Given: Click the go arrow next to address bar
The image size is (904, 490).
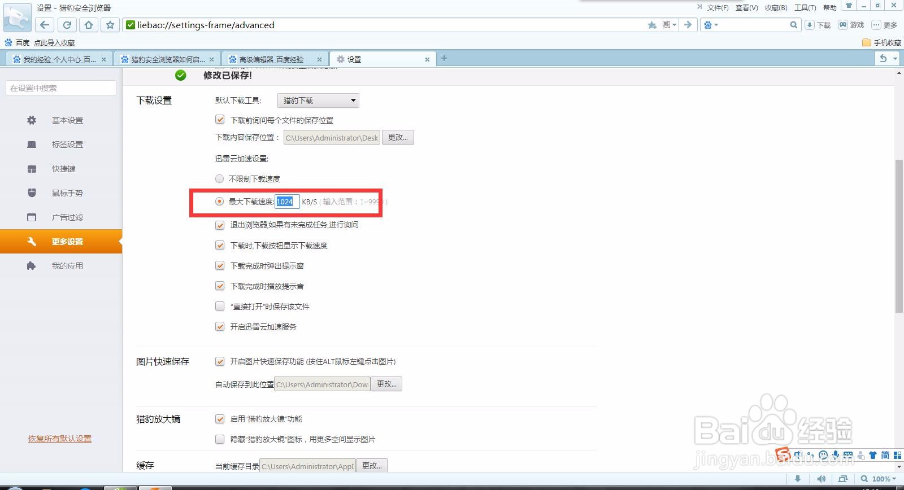Looking at the screenshot, I should pyautogui.click(x=688, y=25).
